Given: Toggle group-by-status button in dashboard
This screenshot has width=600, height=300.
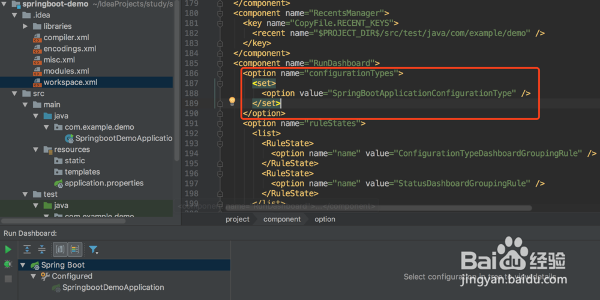Looking at the screenshot, I should click(x=75, y=250).
